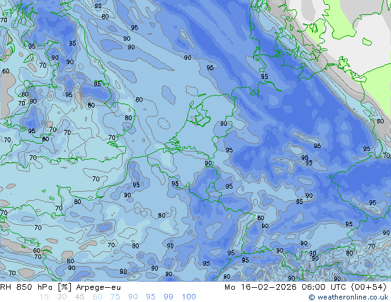The image size is (391, 302).
Task: Click the legend value '45'
Action: click(x=80, y=297)
